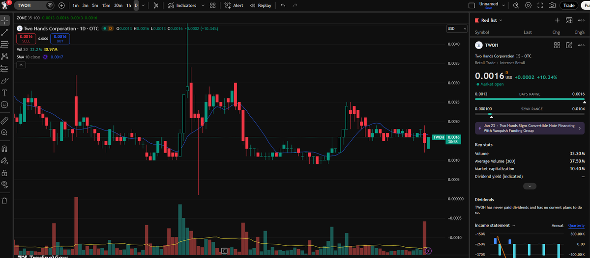Open Red list more options menu
590x258 pixels.
coord(581,20)
